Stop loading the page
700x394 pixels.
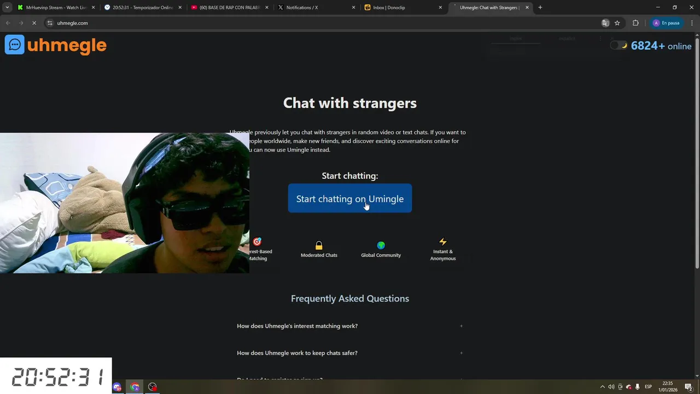click(34, 23)
